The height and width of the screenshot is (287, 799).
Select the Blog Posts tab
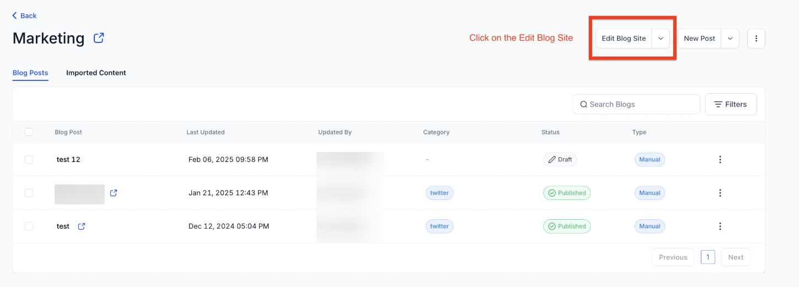[x=30, y=73]
